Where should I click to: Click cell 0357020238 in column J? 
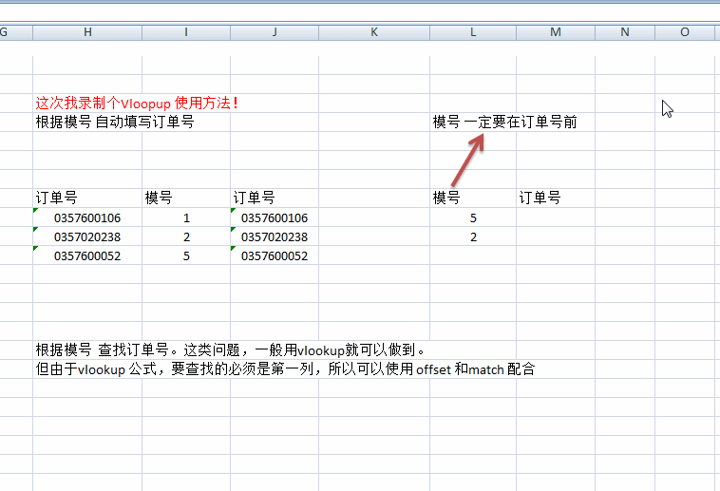click(274, 236)
